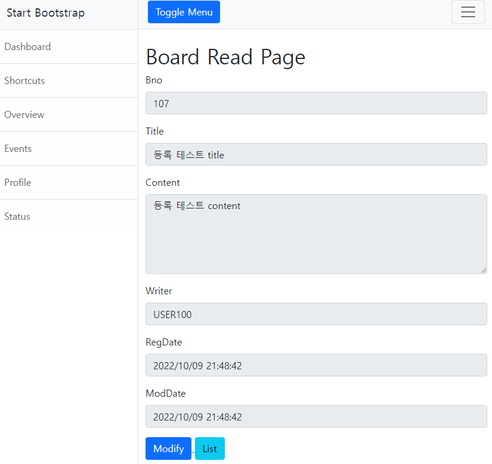
Task: Select Status in the sidebar
Action: pos(69,216)
